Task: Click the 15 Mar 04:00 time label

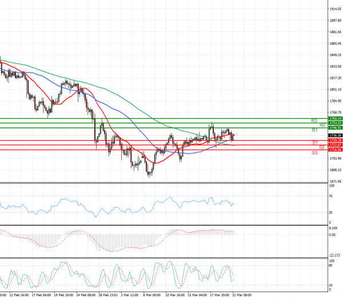Action: pyautogui.click(x=197, y=295)
